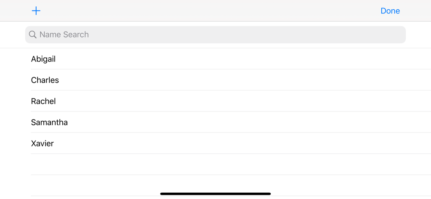Image resolution: width=431 pixels, height=199 pixels.
Task: Focus the Name Search field
Action: [x=215, y=34]
